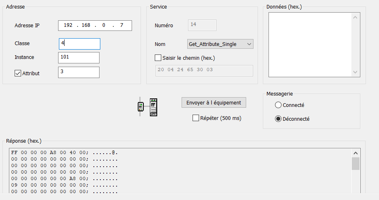This screenshot has height=200, width=379.
Task: Click Données scrollbar up arrow
Action: click(x=355, y=17)
